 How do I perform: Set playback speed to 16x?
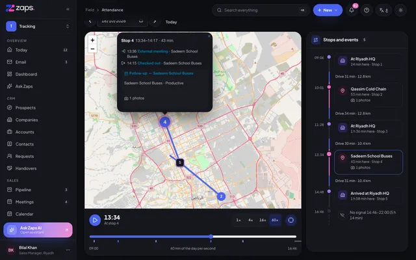(x=263, y=220)
